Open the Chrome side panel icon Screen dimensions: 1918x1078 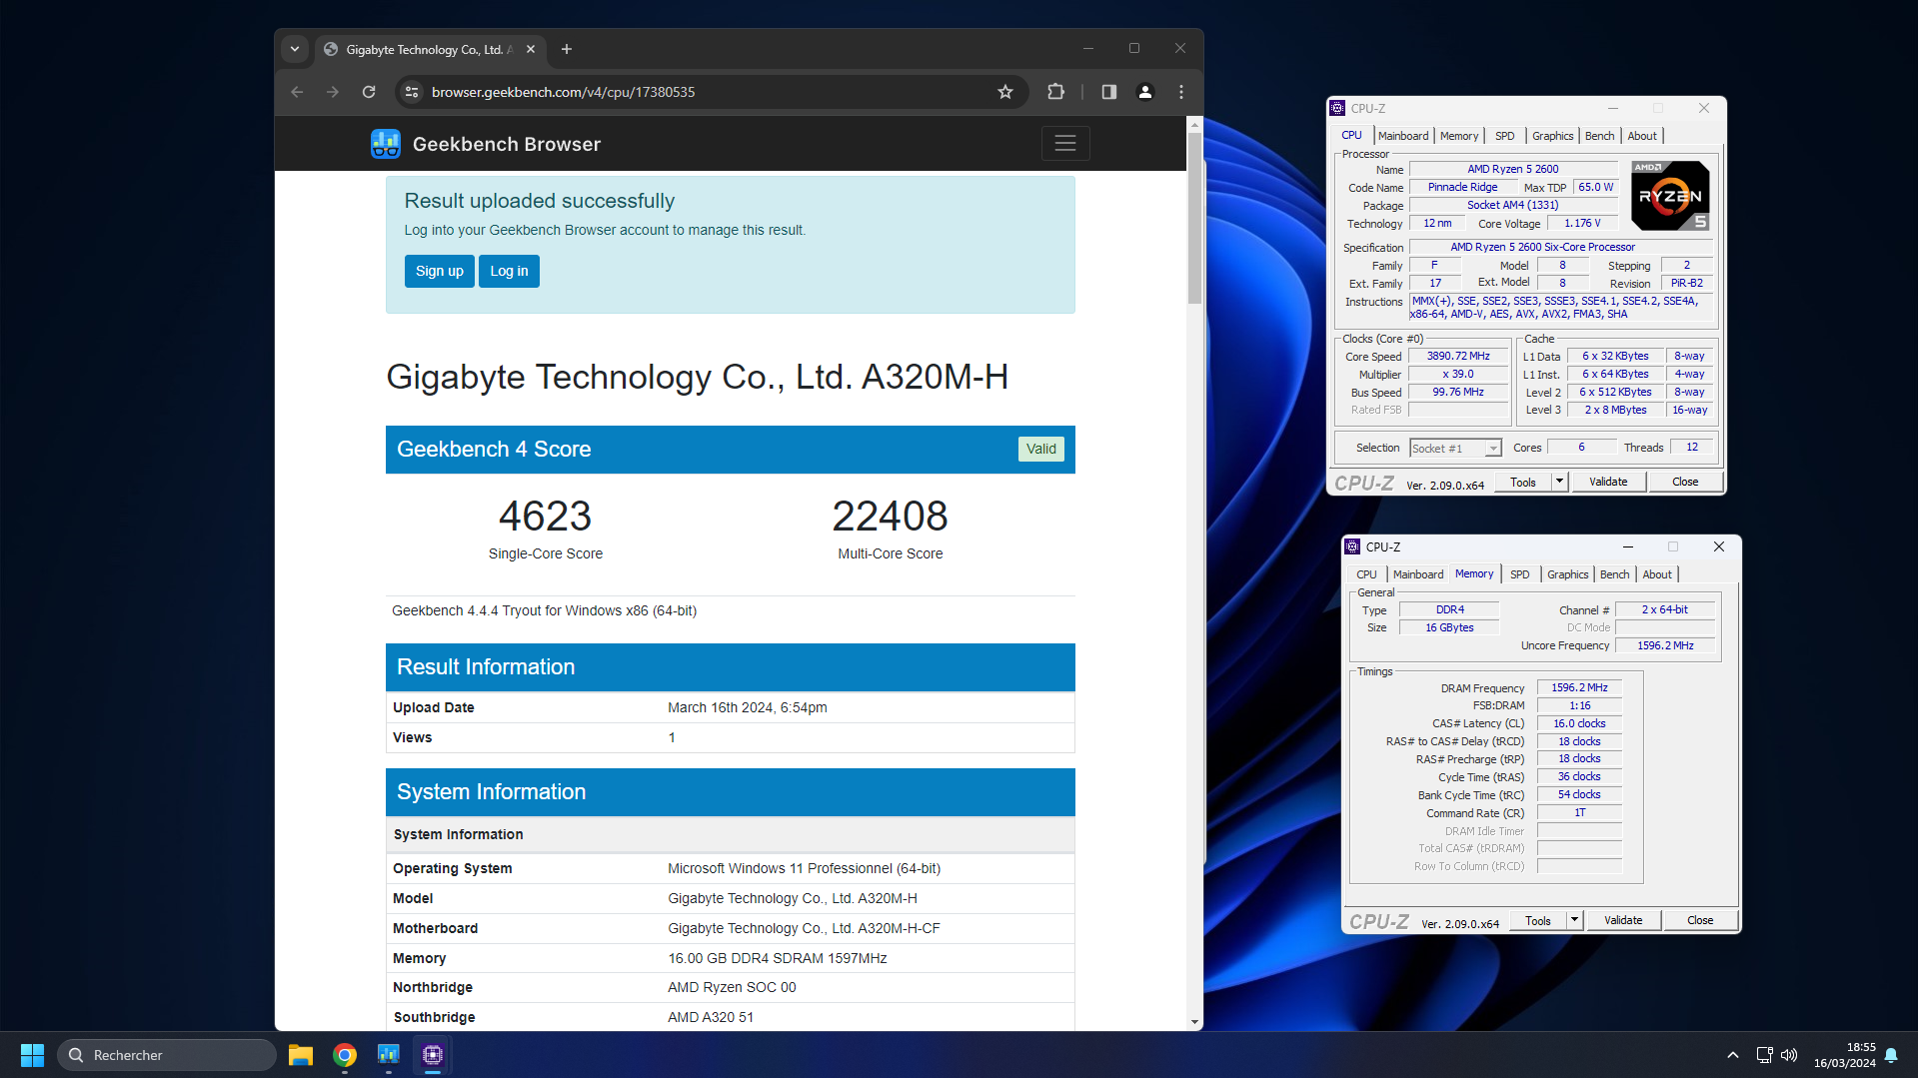pos(1109,92)
